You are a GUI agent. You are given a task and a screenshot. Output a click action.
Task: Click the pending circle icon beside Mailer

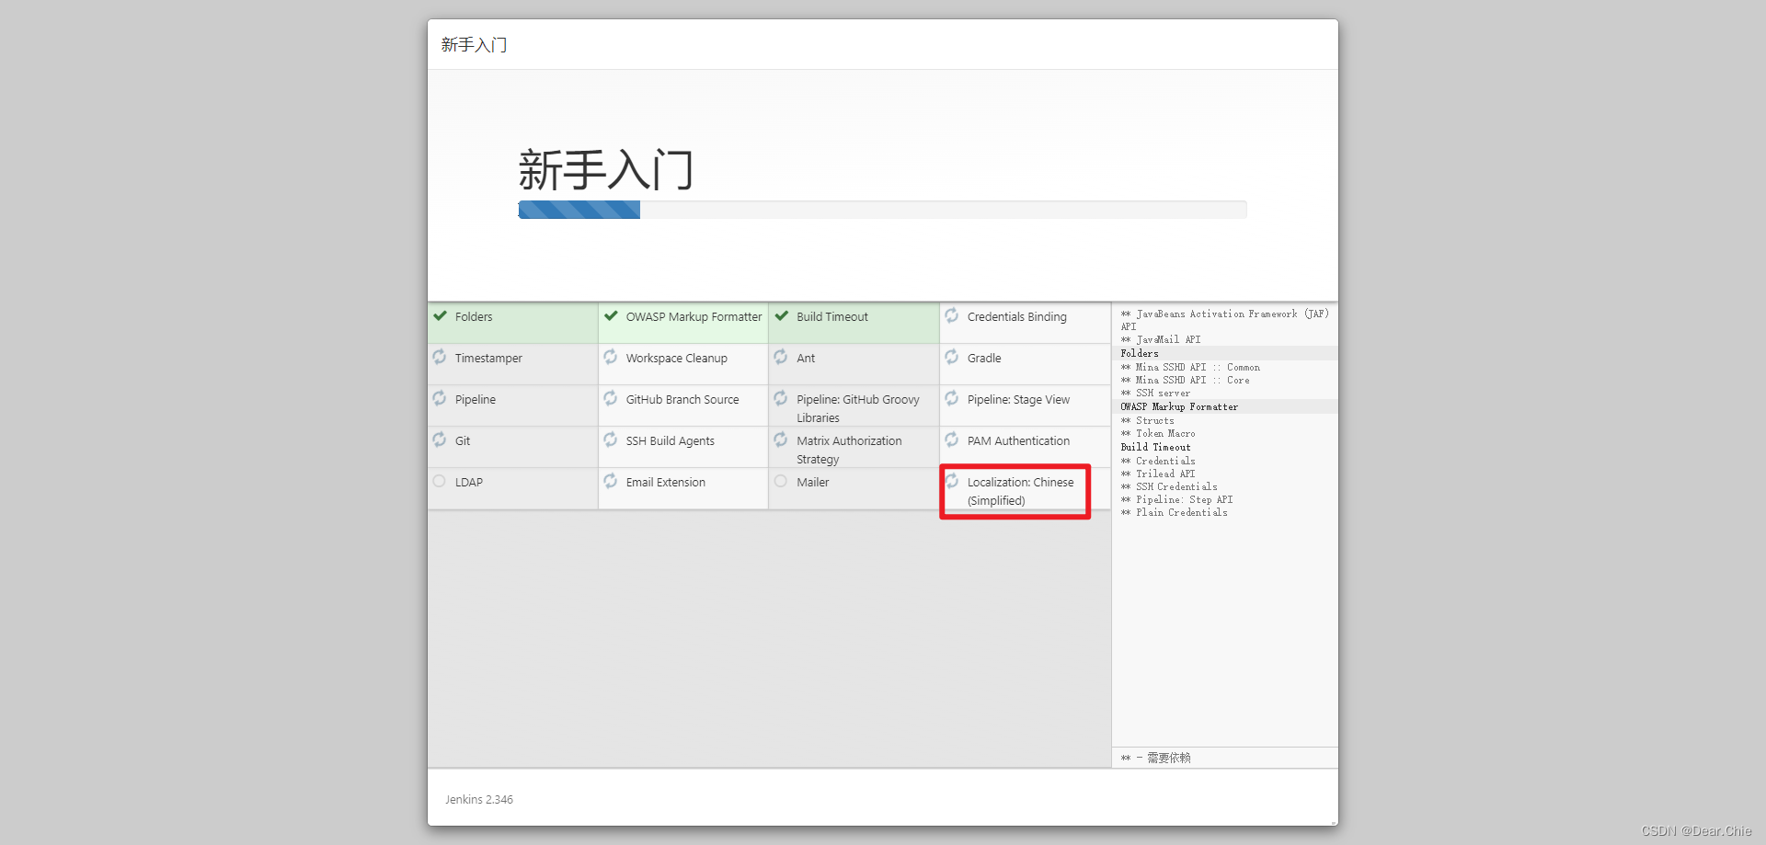(781, 481)
